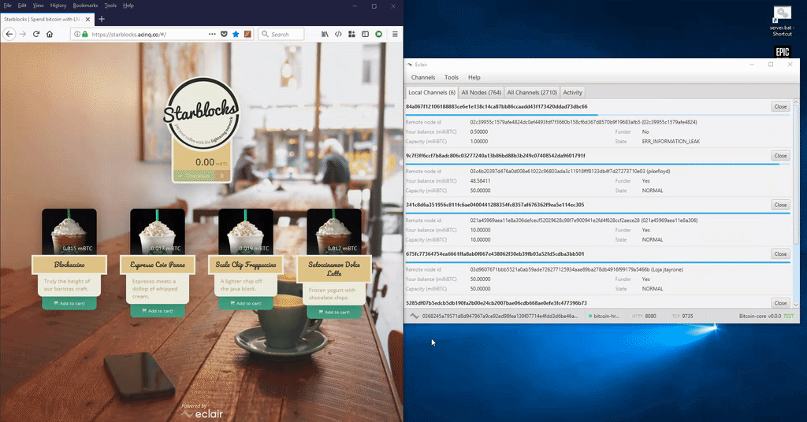Open server.bat shortcut on desktop
The width and height of the screenshot is (807, 422).
coord(783,21)
